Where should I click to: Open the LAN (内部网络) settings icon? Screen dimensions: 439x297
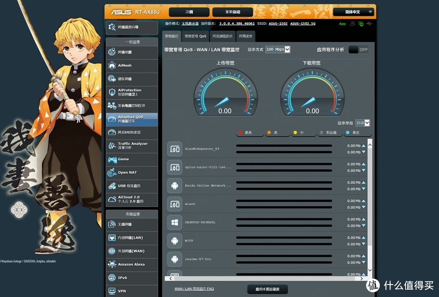112,238
